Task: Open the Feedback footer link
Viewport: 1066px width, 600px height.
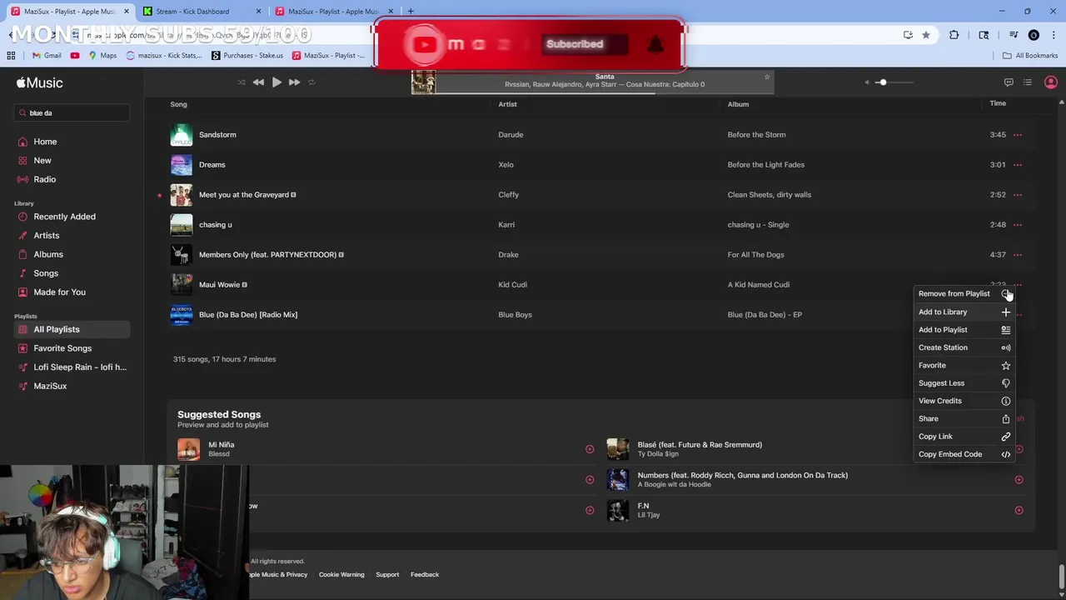Action: [425, 574]
